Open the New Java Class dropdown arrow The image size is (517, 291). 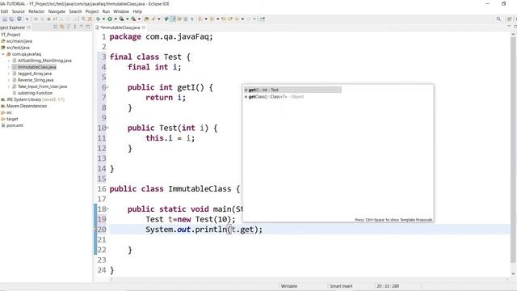click(159, 19)
